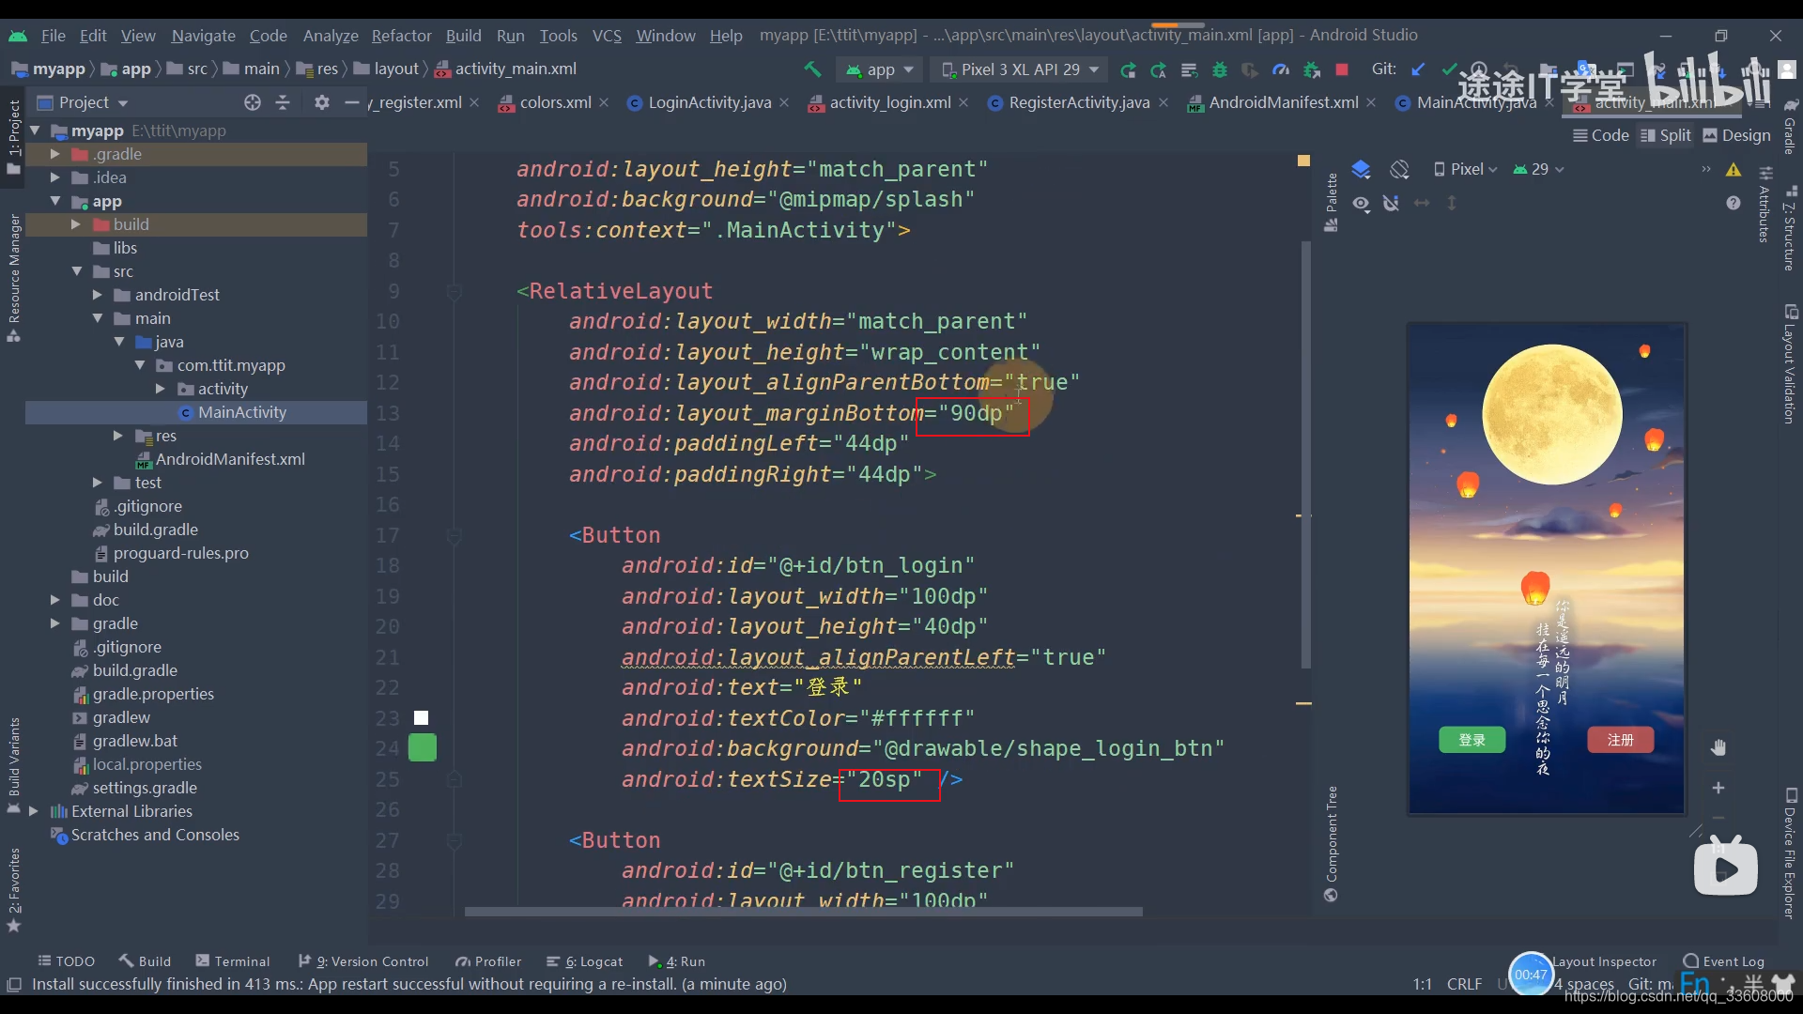1803x1014 pixels.
Task: Expand External Libraries node
Action: 33,811
